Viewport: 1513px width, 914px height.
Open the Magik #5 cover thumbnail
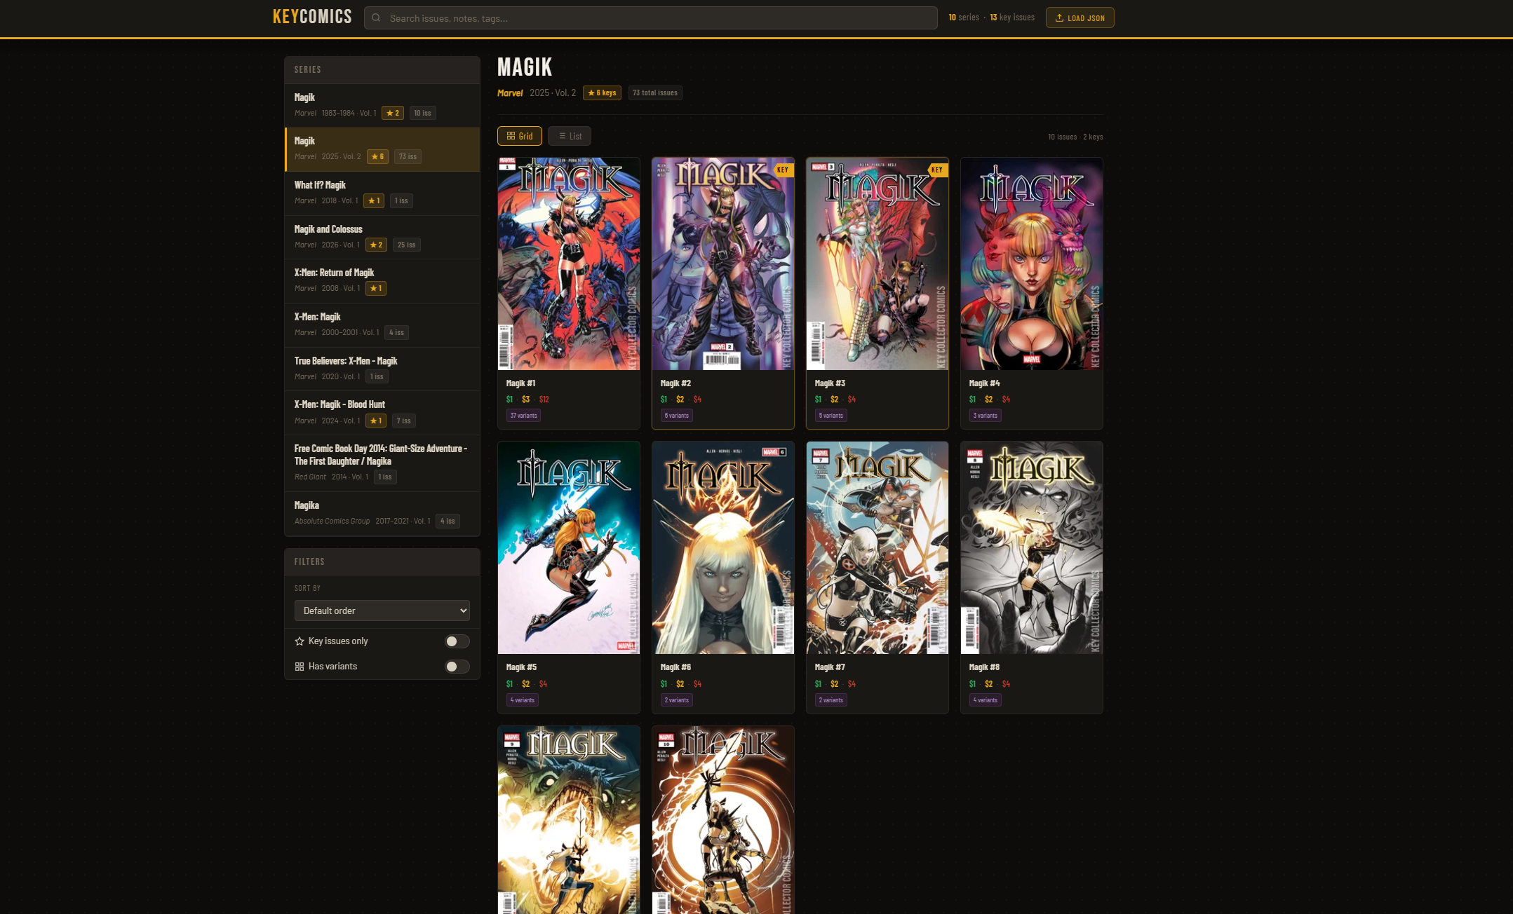pos(568,547)
